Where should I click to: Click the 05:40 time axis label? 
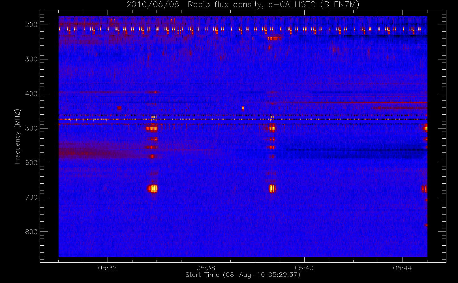tap(304, 268)
